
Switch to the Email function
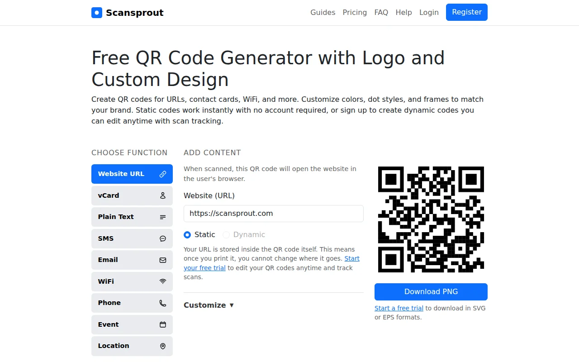coord(132,260)
